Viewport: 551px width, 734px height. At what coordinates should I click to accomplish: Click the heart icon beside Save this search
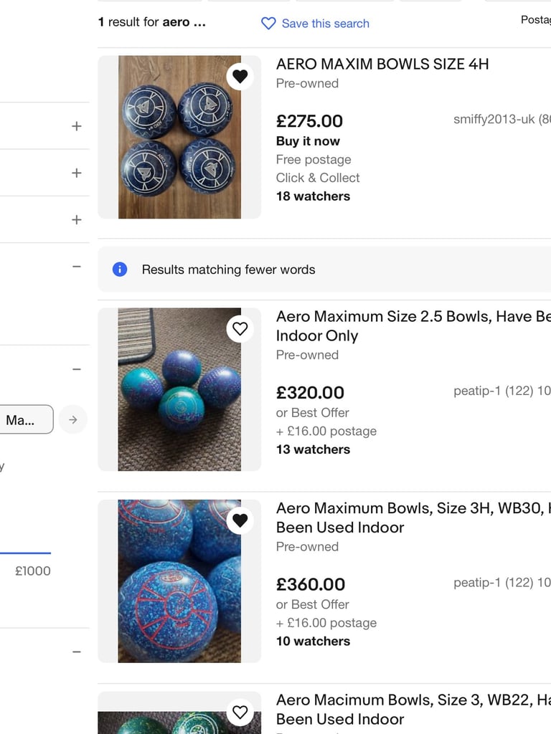[268, 24]
